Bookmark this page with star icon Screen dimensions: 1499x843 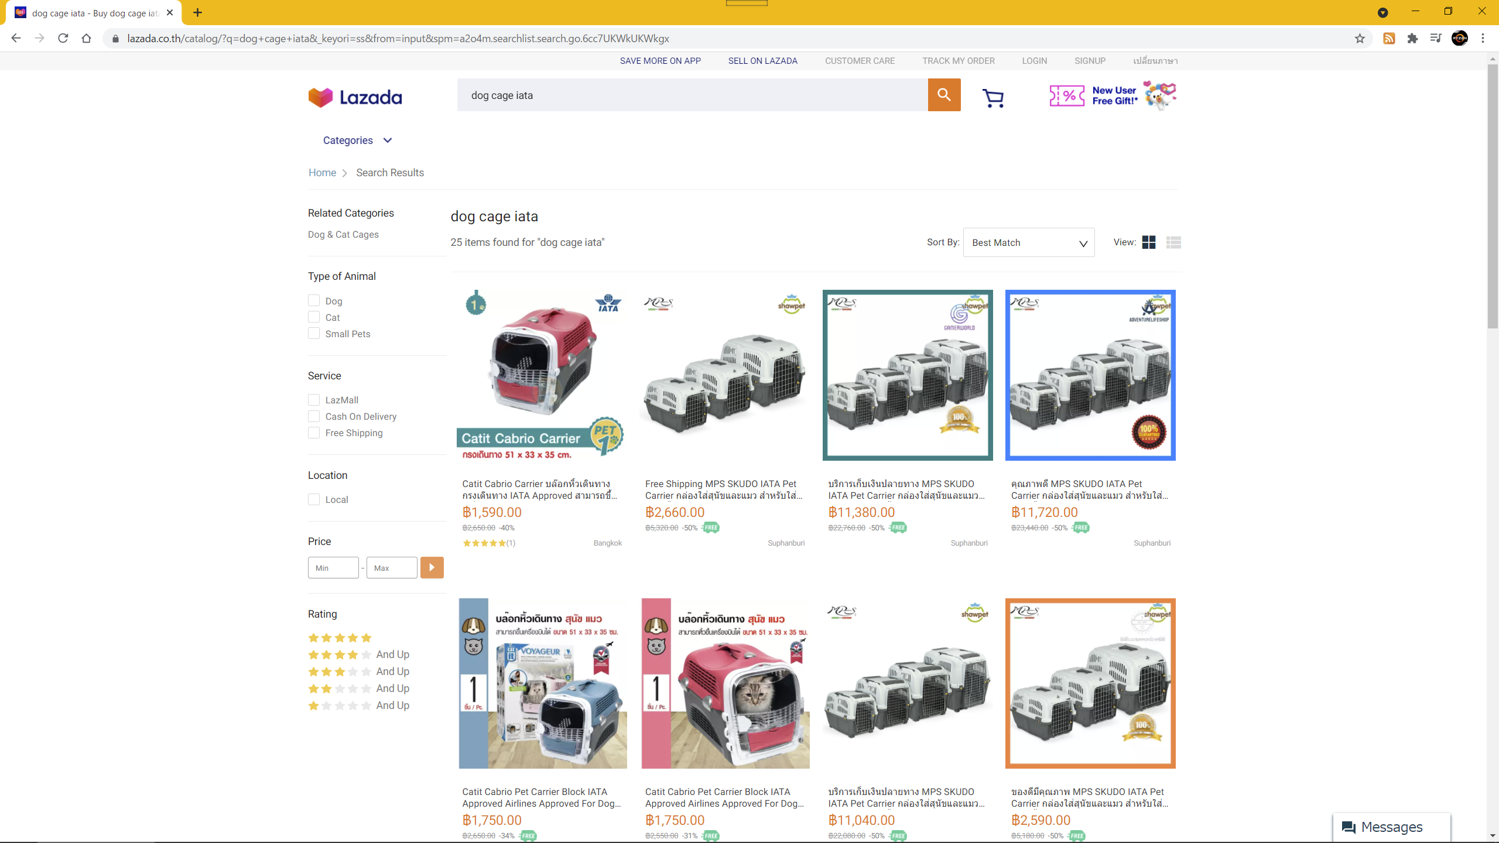click(1360, 38)
